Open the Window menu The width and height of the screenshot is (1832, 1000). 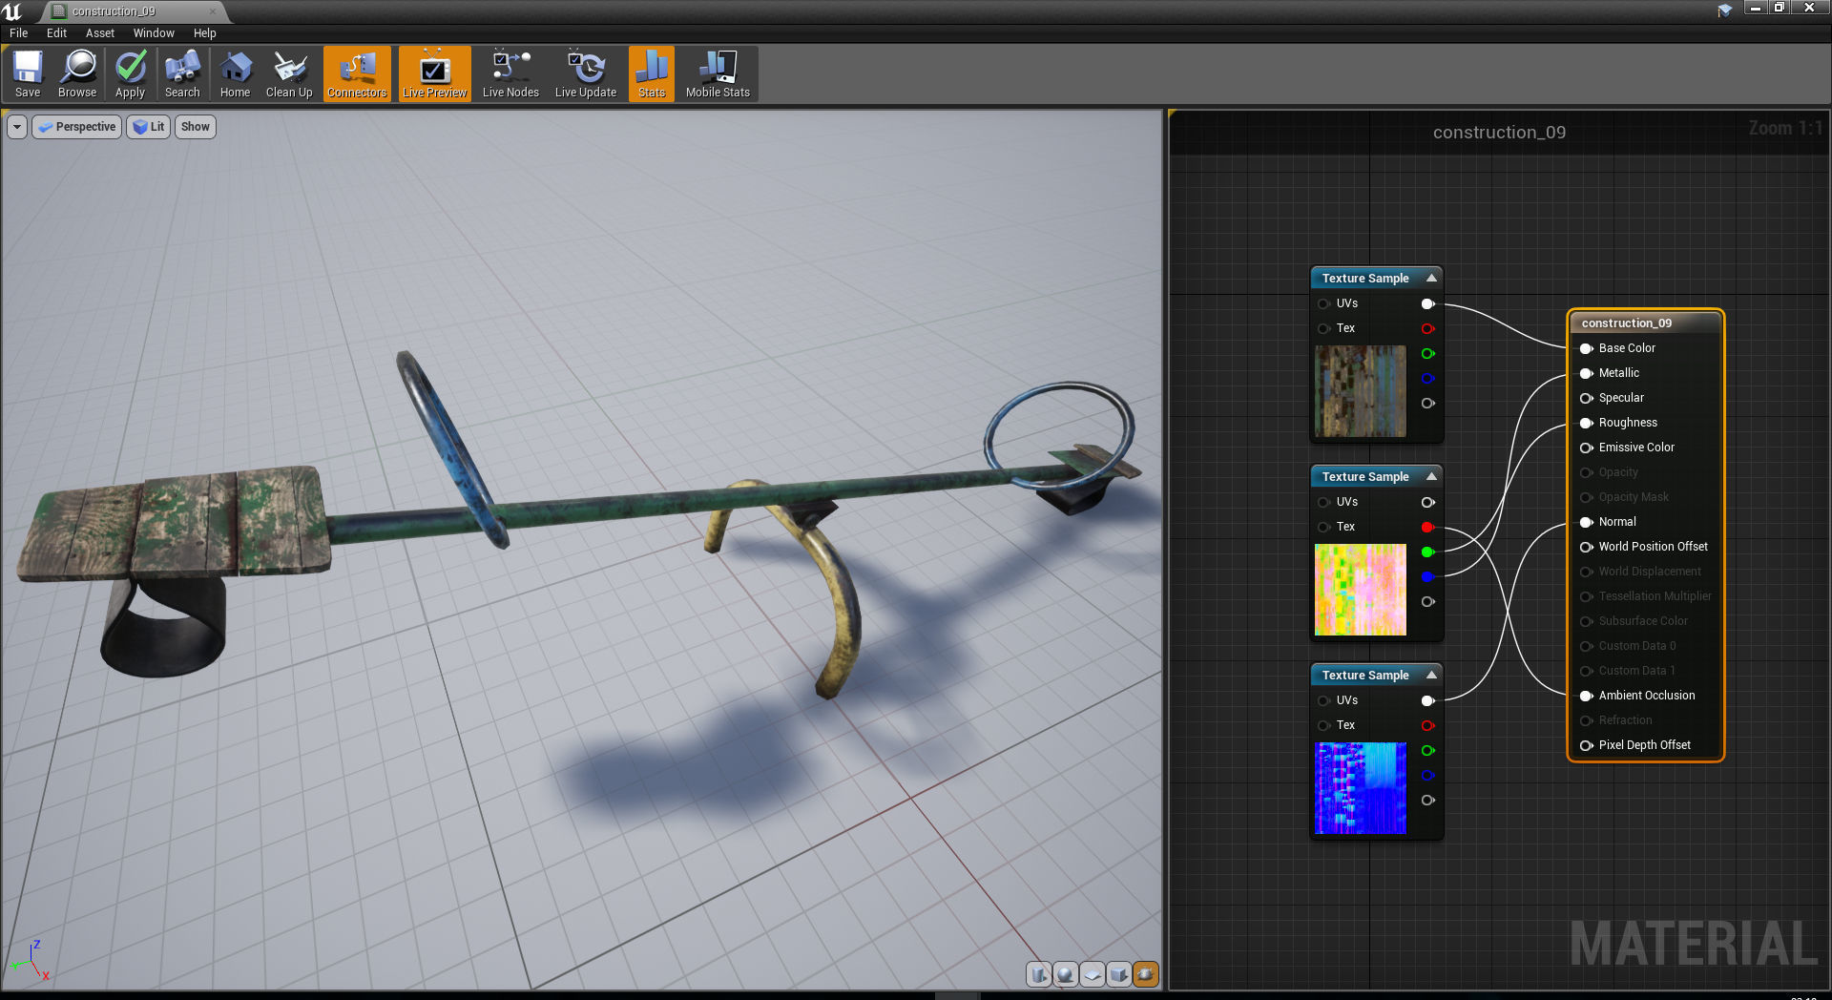pyautogui.click(x=154, y=33)
